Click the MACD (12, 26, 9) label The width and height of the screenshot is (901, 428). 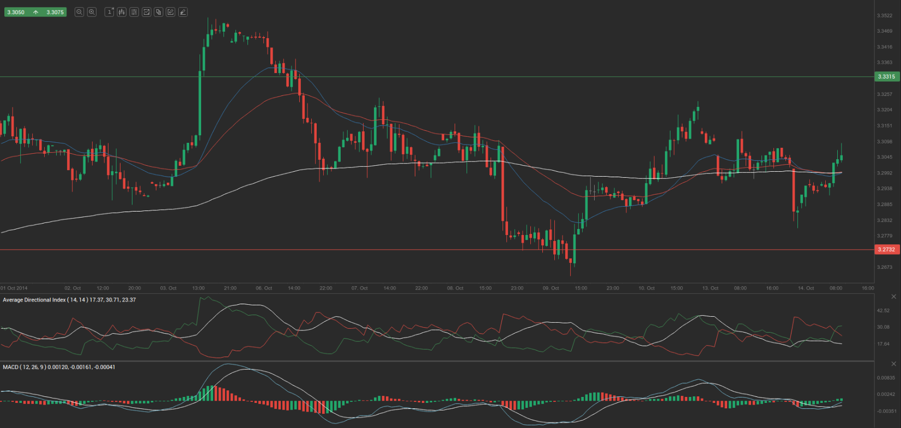click(59, 367)
